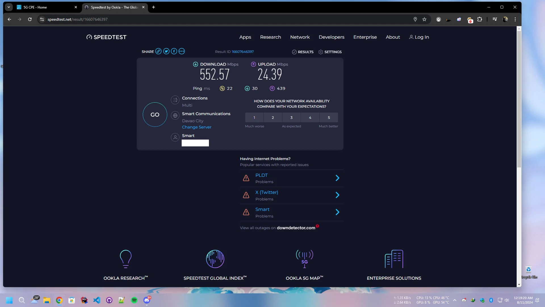Screen dimensions: 545x307
Task: Open the Bluetooth tray icon
Action: click(x=491, y=300)
